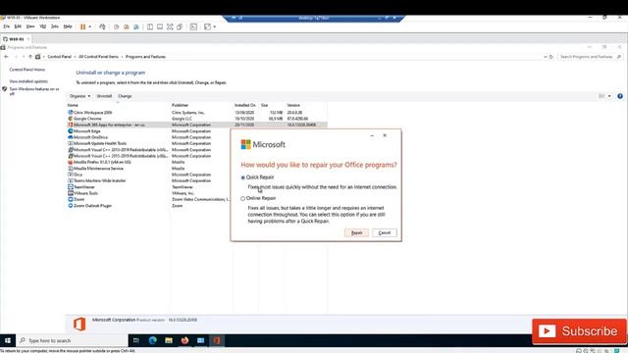The width and height of the screenshot is (628, 353).
Task: Click the address bar history dropdown arrow
Action: (x=546, y=57)
